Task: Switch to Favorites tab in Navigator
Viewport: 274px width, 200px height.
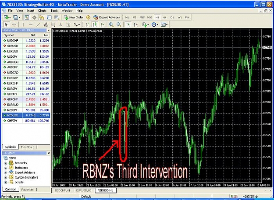Action: click(x=27, y=189)
